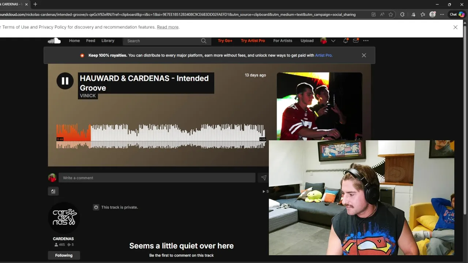468x263 pixels.
Task: Open browser Settings and more menu
Action: [x=442, y=15]
